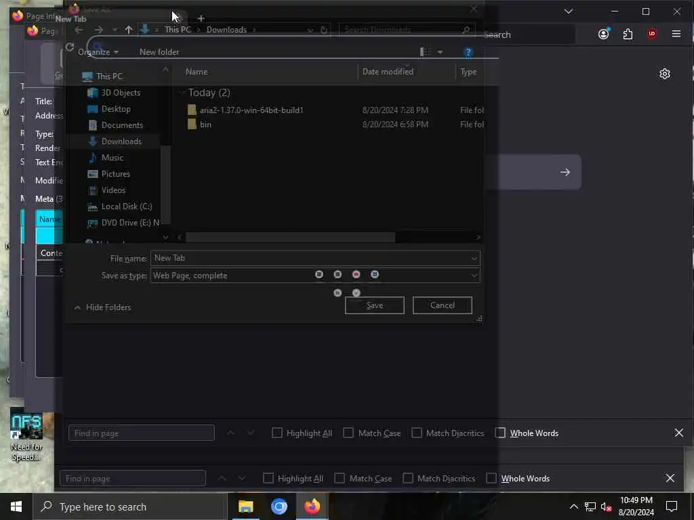Go up one folder level
Image resolution: width=694 pixels, height=520 pixels.
click(x=128, y=30)
